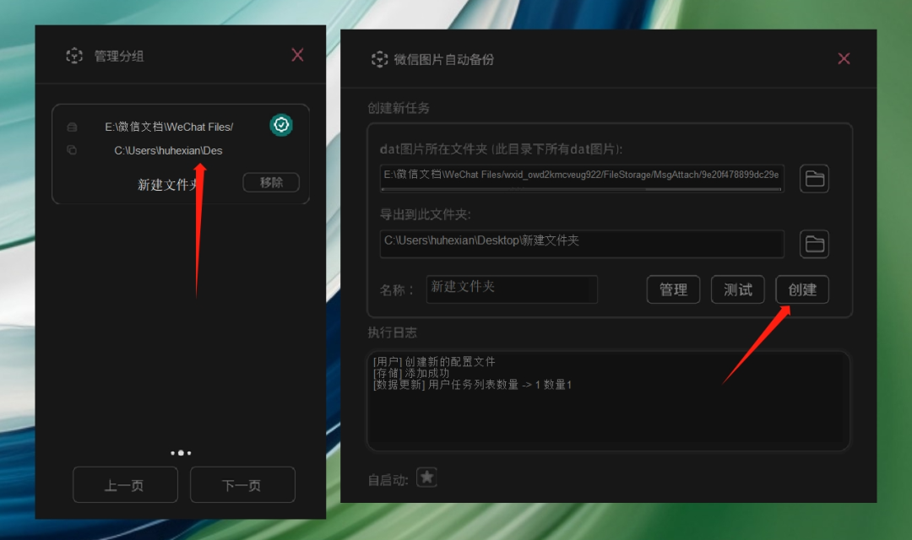Click the 测试 button
The image size is (912, 540).
[x=737, y=289]
